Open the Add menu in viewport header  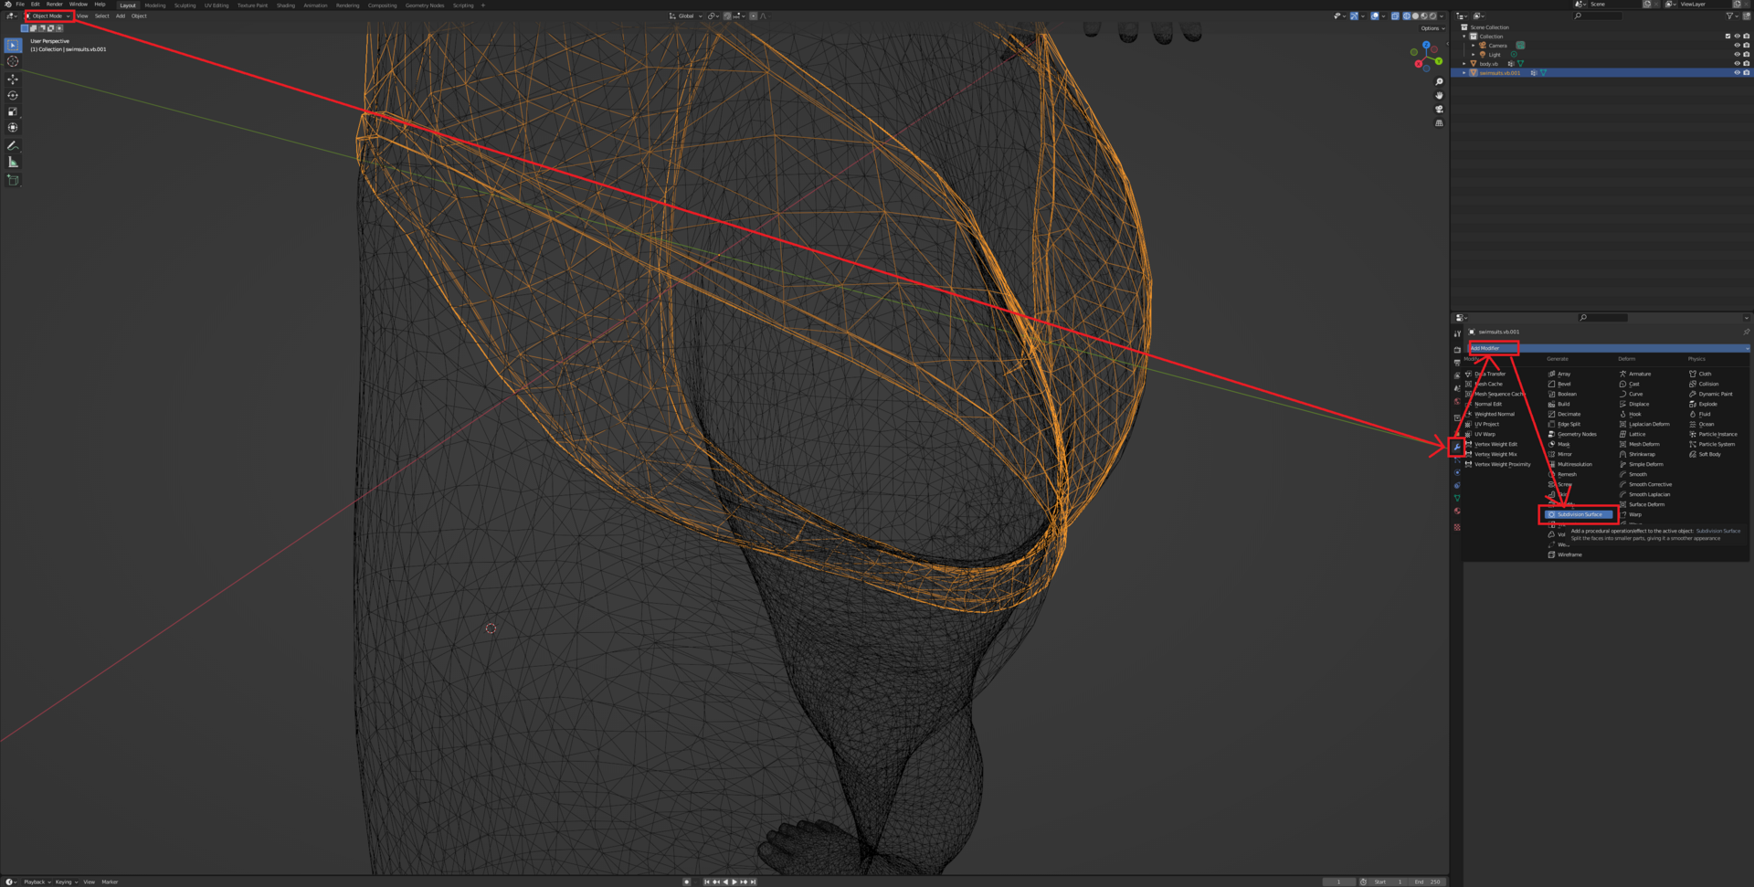coord(120,16)
